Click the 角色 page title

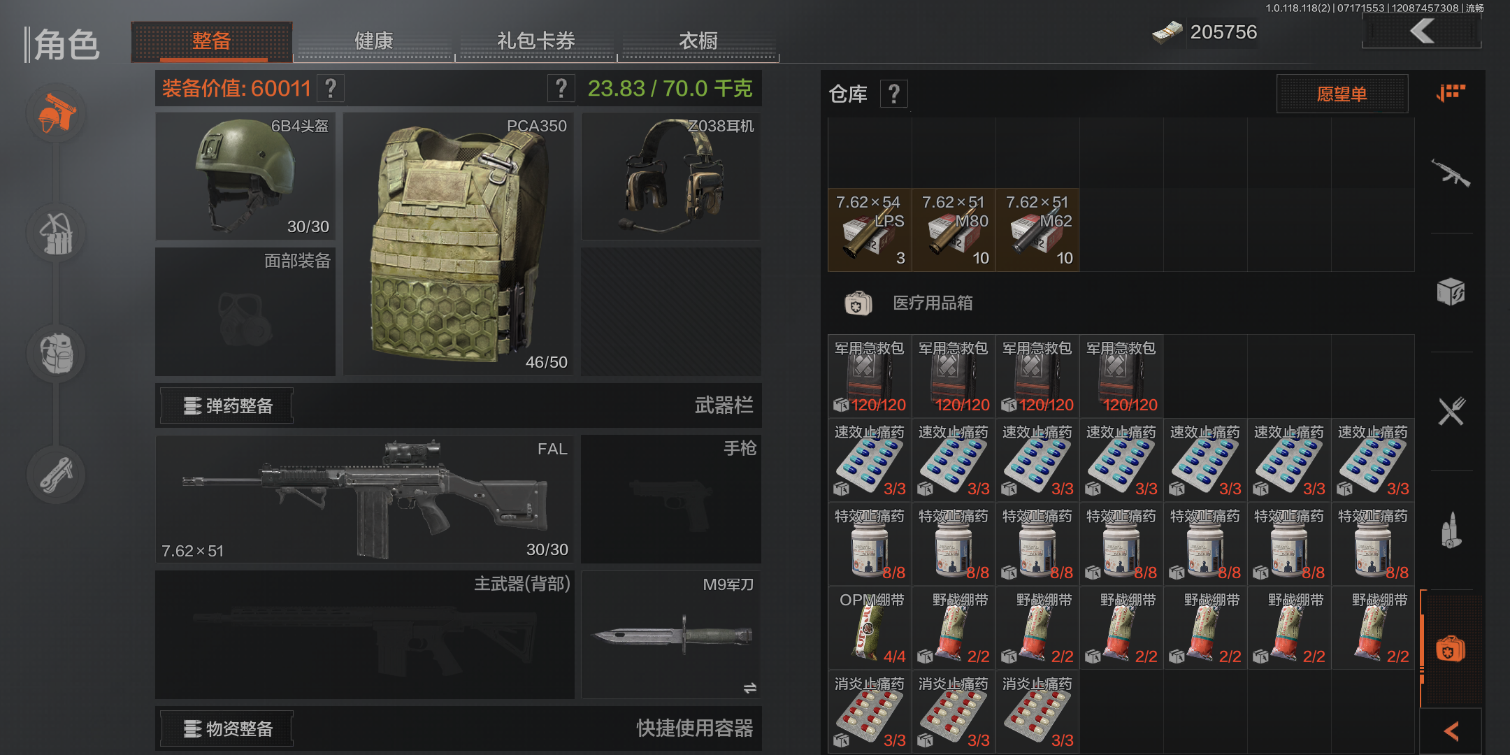(67, 45)
